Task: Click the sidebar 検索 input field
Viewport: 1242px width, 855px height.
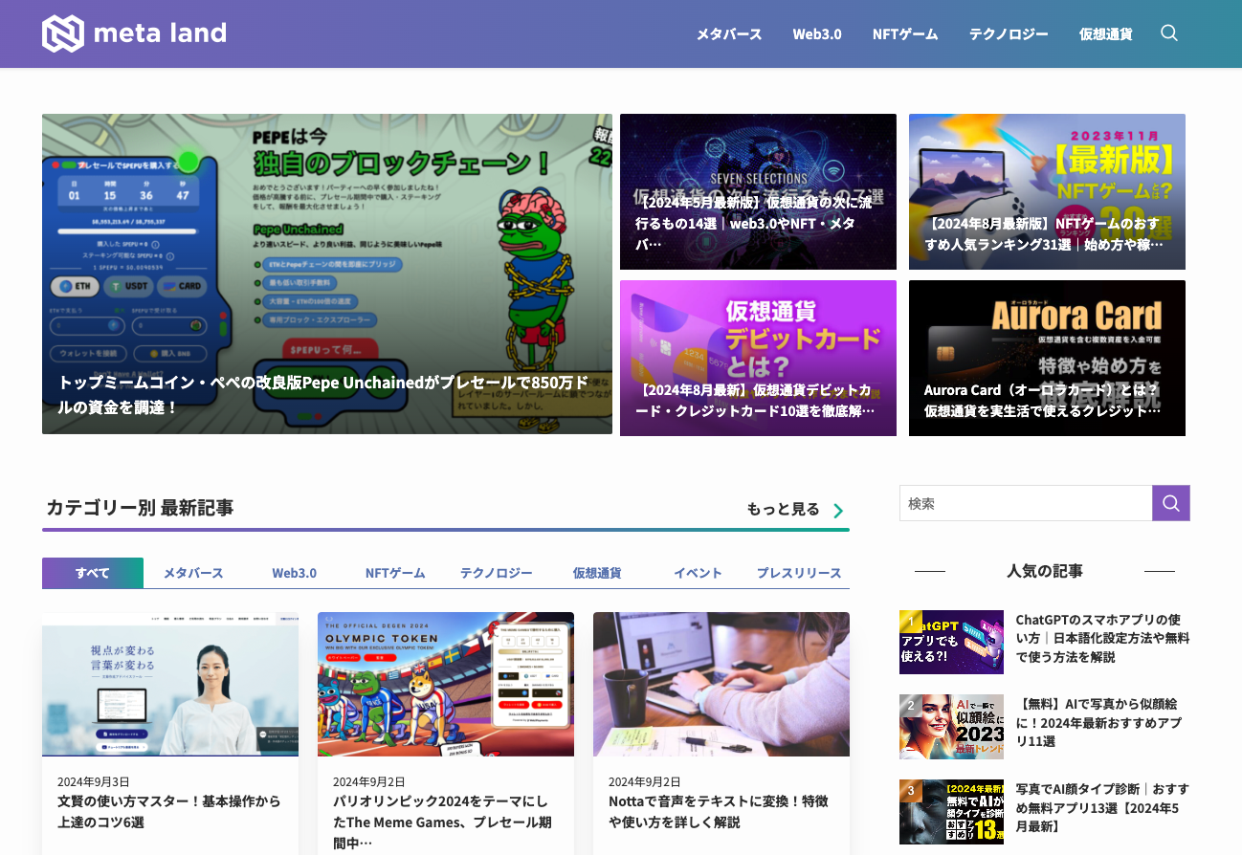Action: [1026, 503]
